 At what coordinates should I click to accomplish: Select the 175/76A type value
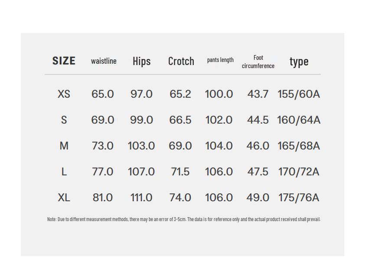click(299, 198)
